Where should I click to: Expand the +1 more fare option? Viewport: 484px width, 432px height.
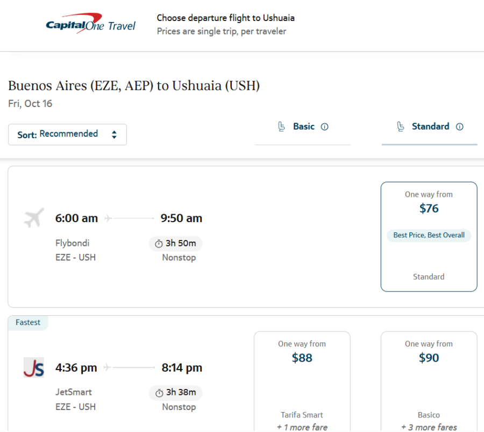(302, 427)
